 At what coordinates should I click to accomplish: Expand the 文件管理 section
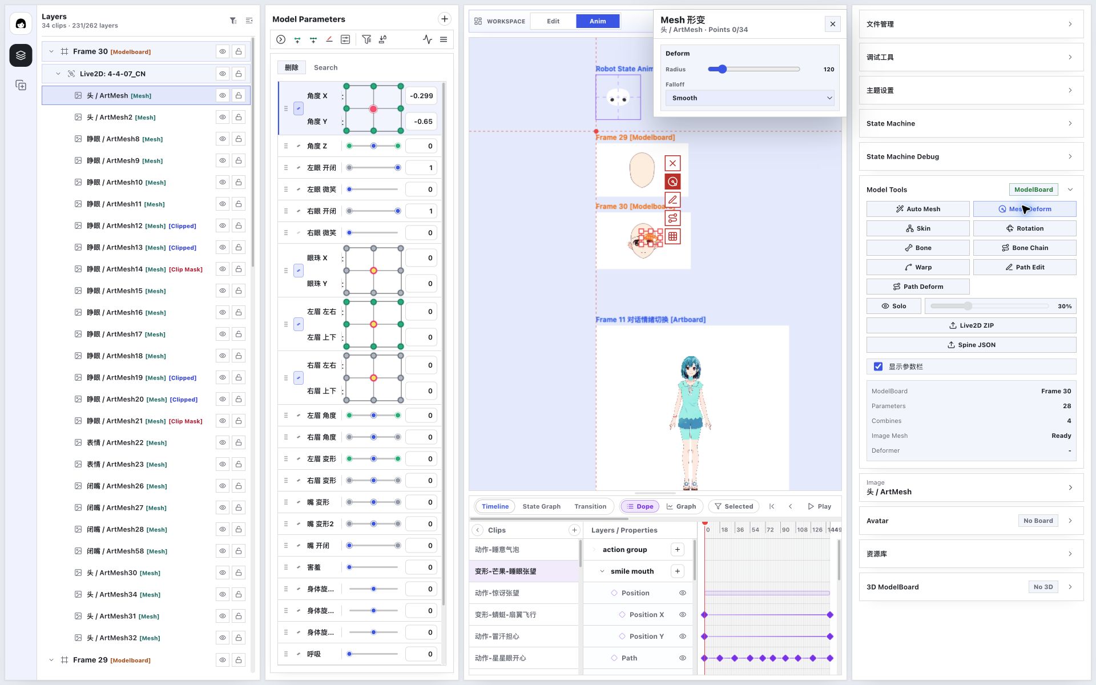[x=971, y=24]
